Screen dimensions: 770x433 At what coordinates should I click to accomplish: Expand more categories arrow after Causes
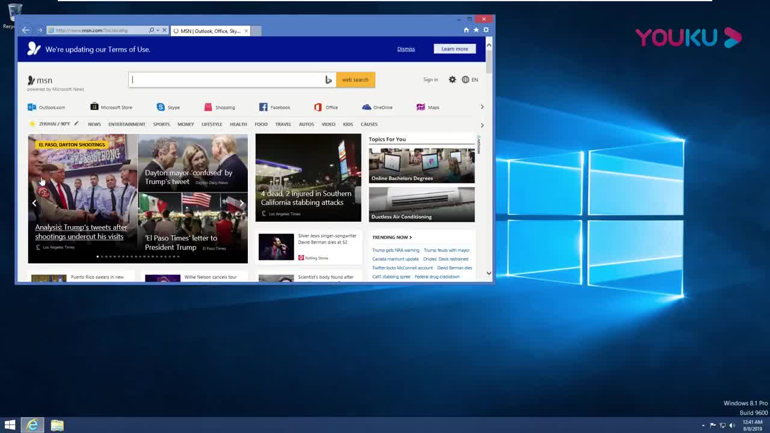tap(482, 125)
